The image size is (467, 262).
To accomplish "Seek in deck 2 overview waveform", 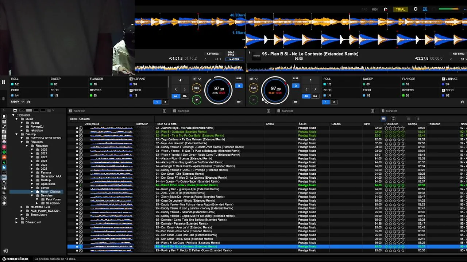I will pos(357,68).
